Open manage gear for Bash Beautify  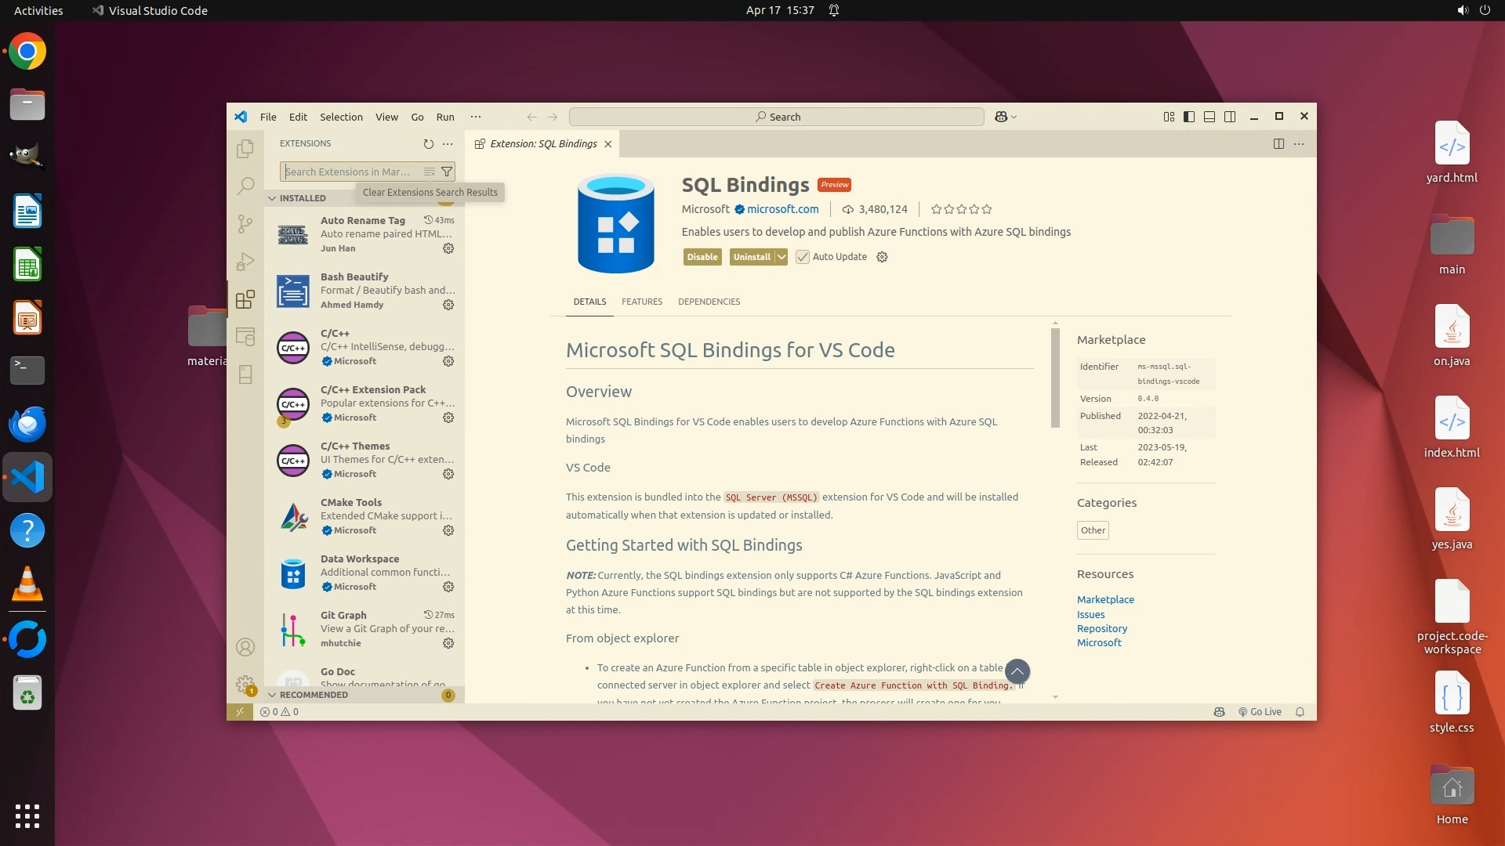(x=448, y=305)
